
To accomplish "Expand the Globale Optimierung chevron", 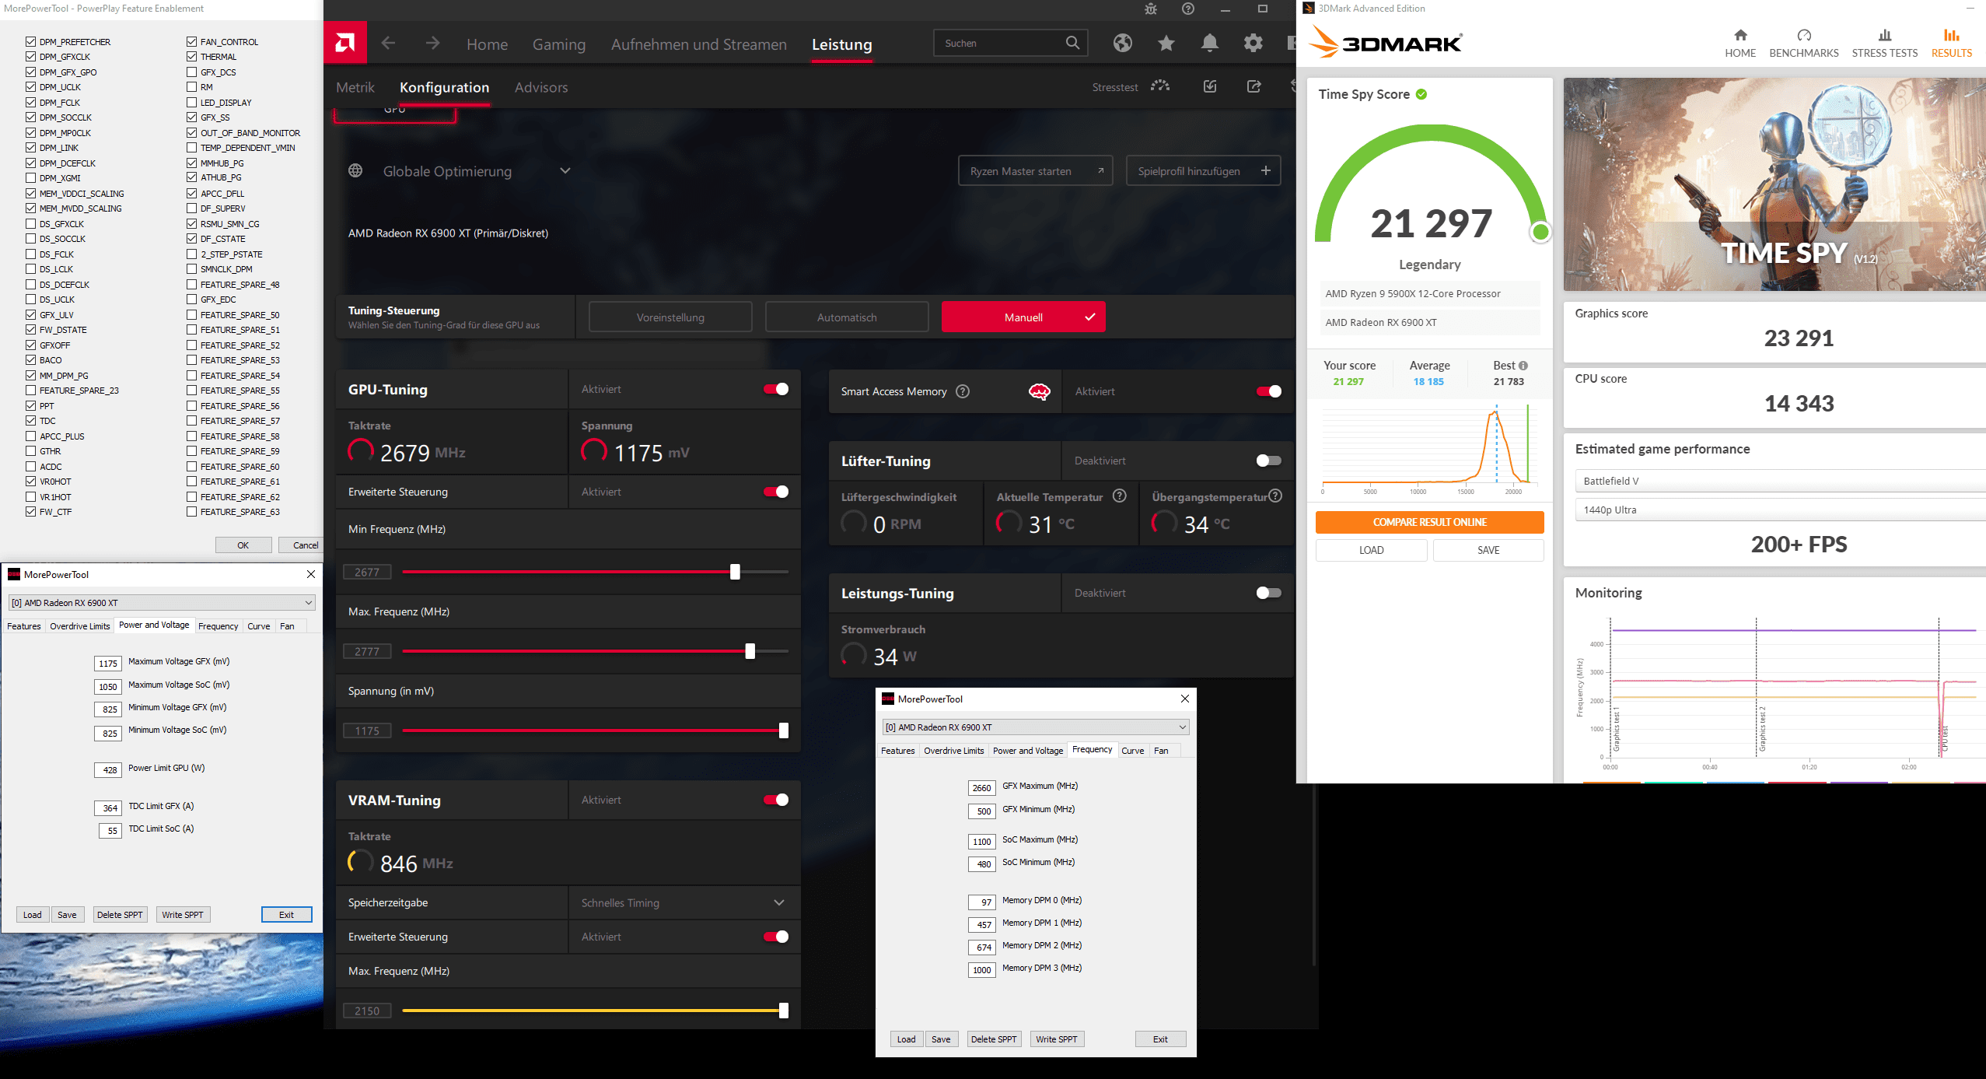I will click(565, 171).
